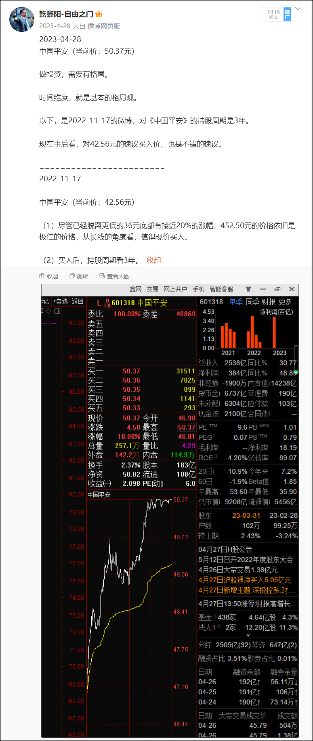This screenshot has height=741, width=313.
Task: Select the 单季 tab
Action: (x=236, y=302)
